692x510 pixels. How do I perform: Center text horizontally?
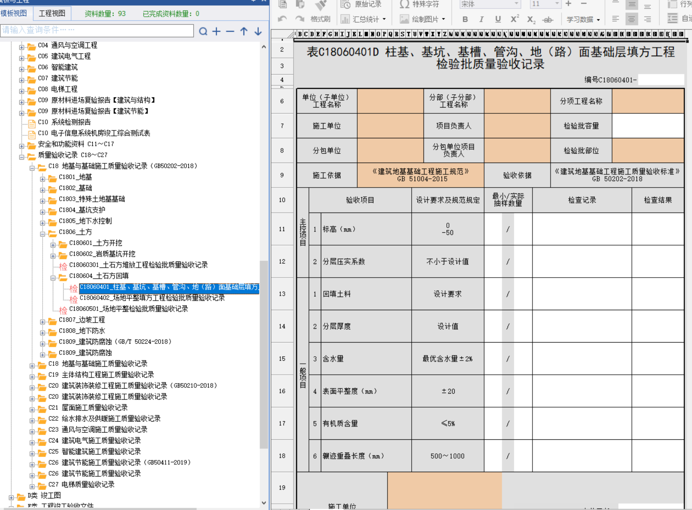click(x=632, y=19)
